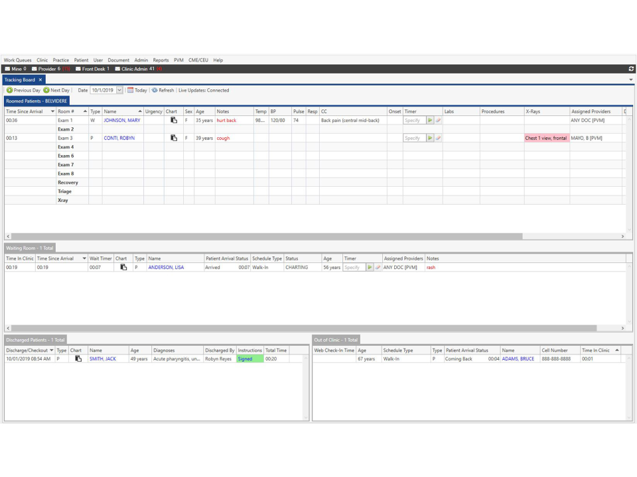
Task: Open JOHNSON, MARY's chart via the chart icon
Action: 174,120
